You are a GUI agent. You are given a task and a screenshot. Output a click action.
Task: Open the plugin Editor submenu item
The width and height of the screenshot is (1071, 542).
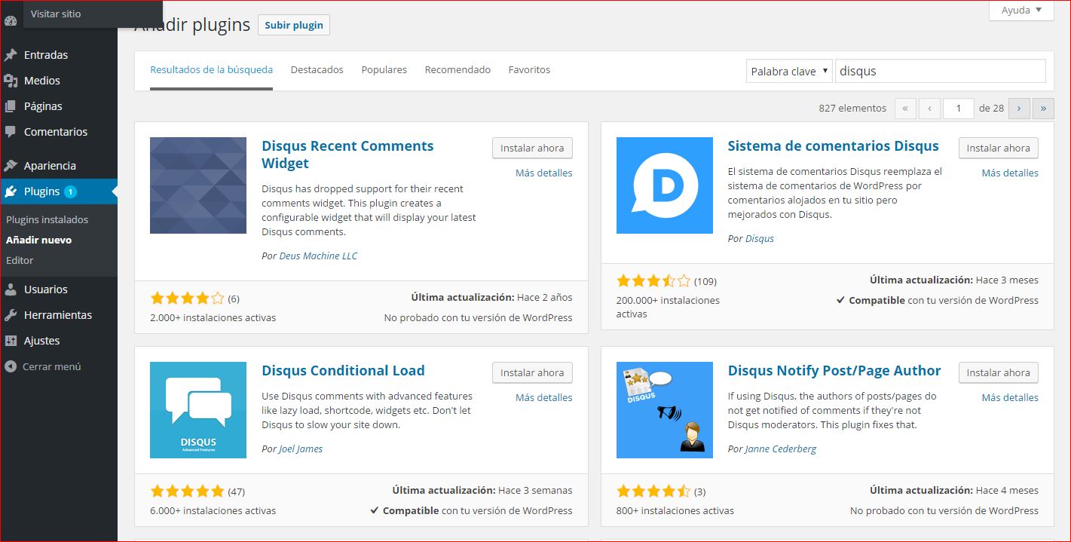(20, 260)
